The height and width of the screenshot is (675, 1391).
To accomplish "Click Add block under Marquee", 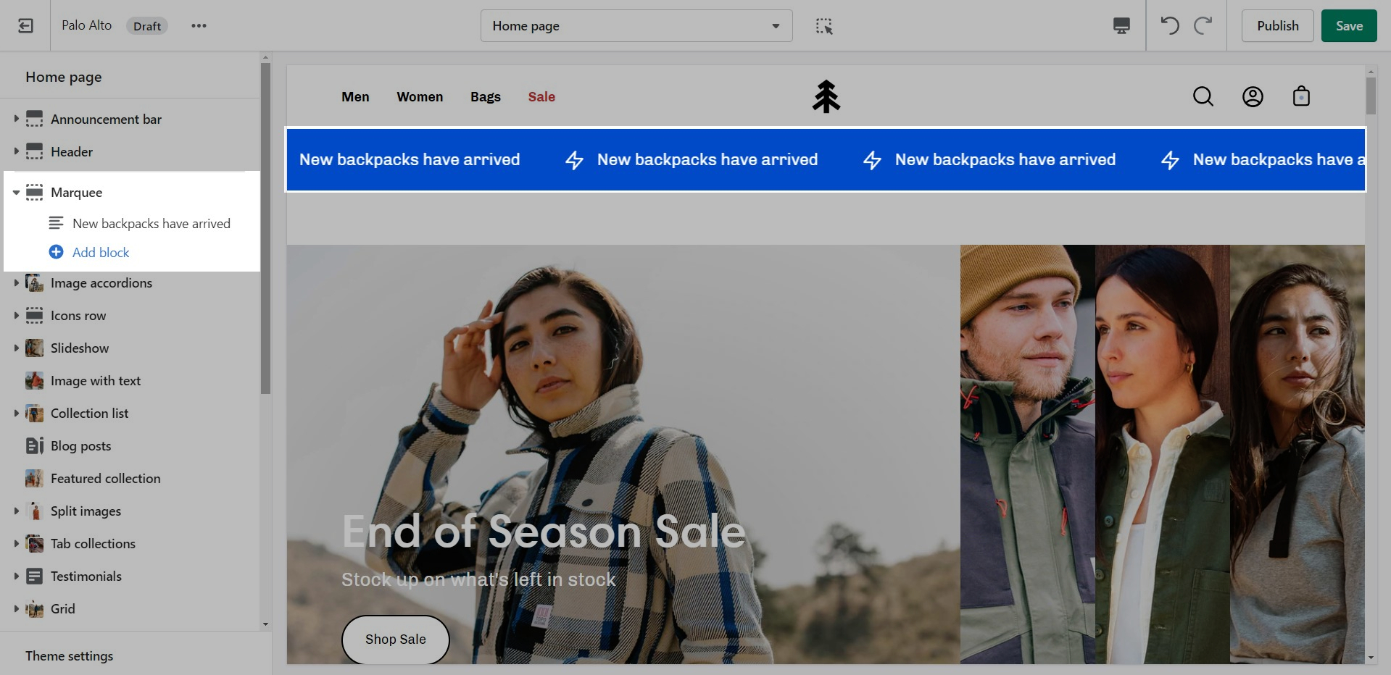I will click(x=100, y=253).
